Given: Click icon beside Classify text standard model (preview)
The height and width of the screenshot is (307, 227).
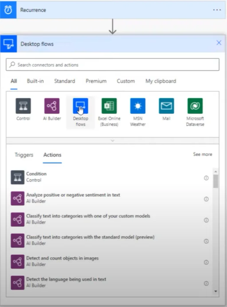Looking at the screenshot, I should tap(17, 241).
